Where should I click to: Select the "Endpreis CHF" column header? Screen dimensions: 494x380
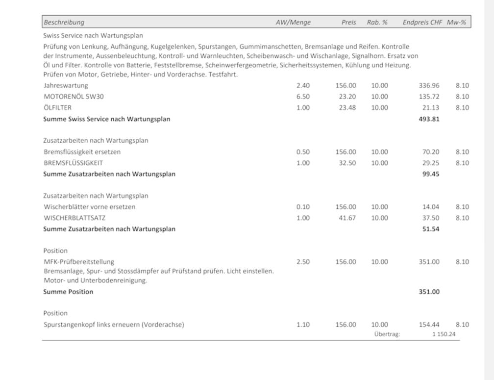tap(422, 23)
